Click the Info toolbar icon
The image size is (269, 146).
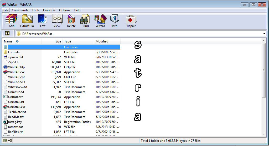[115, 19]
